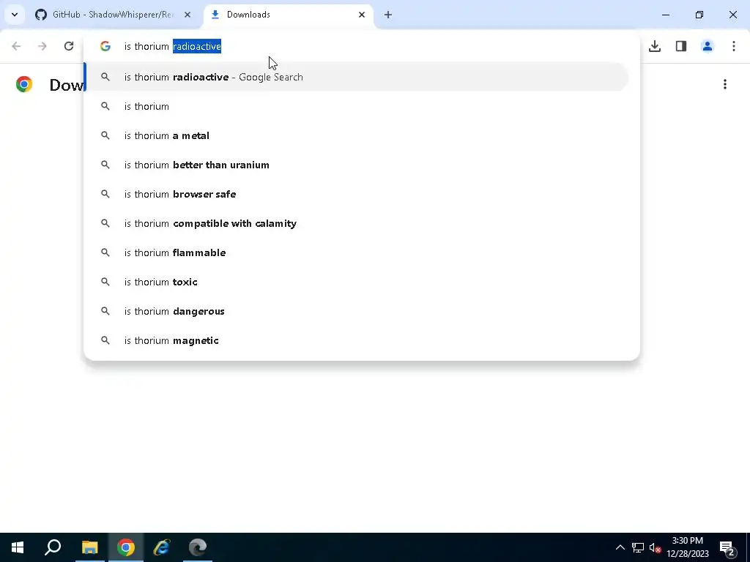Select suggestion 'is thorium compatible with calamity'
Screen dimensions: 750x562
357,223
